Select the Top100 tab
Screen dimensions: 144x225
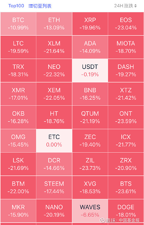(x=16, y=6)
